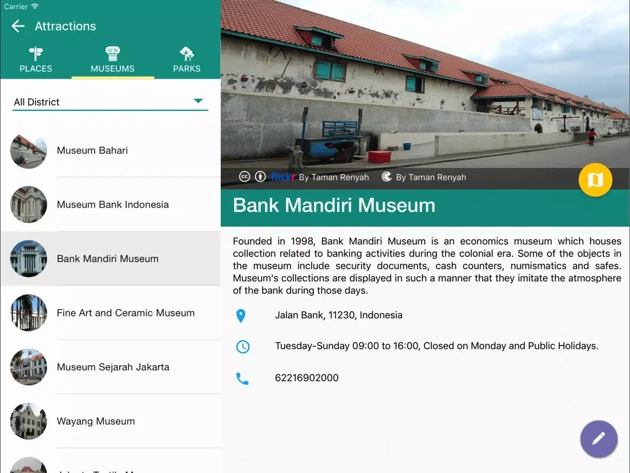Tap the Tuesday-Sunday opening hours text
630x473 pixels.
pos(436,346)
